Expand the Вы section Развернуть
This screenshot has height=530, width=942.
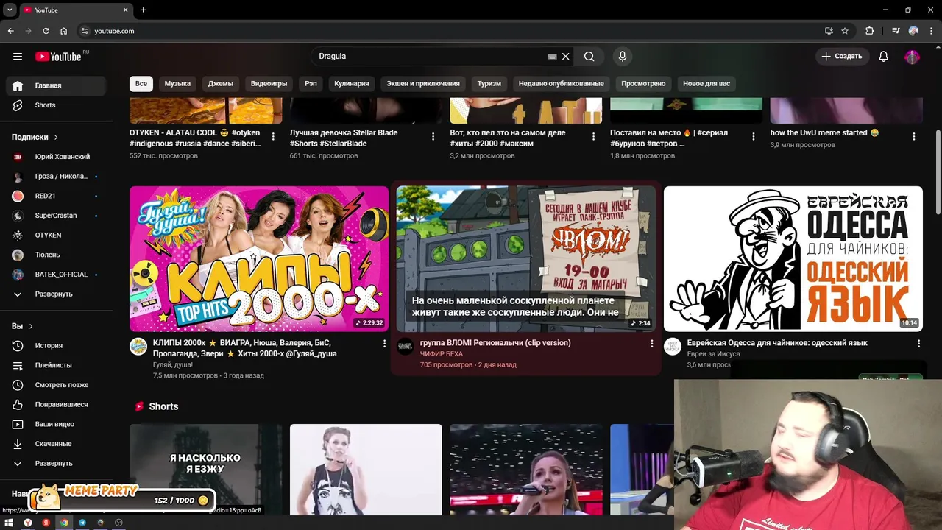tap(56, 463)
